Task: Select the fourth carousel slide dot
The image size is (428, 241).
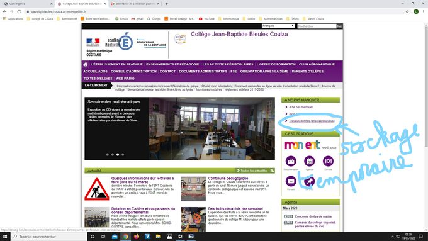Action: (123, 155)
